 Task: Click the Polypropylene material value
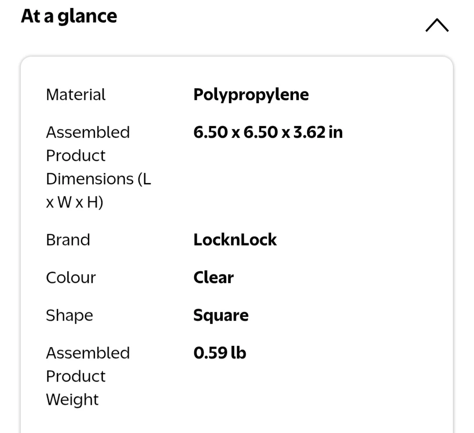[x=251, y=95]
